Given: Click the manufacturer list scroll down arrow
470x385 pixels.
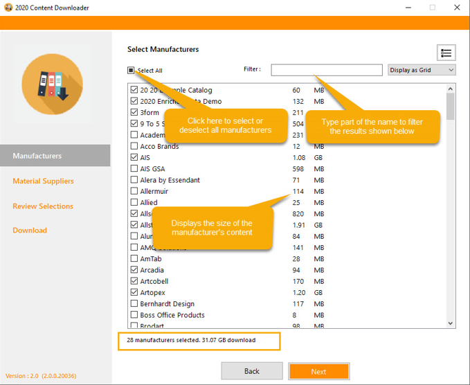Looking at the screenshot, I should point(450,323).
